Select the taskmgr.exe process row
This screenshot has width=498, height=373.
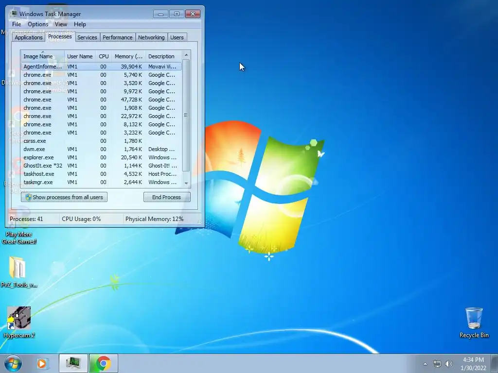click(x=101, y=182)
